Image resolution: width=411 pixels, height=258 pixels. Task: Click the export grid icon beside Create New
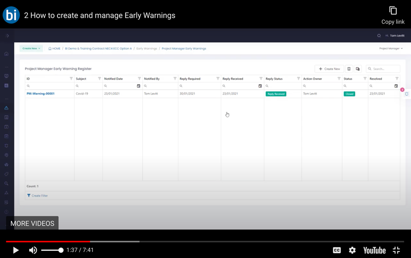(x=349, y=69)
